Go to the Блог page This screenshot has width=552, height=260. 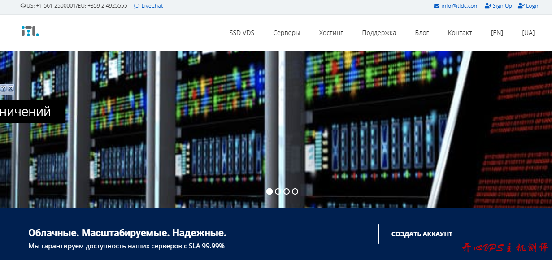pos(422,33)
